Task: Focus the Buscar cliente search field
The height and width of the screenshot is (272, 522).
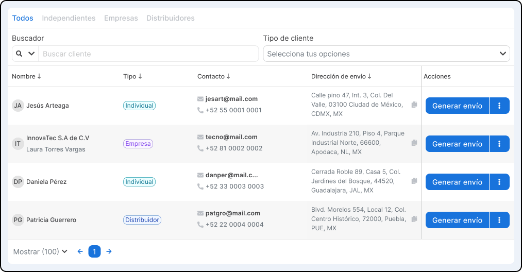Action: pyautogui.click(x=148, y=54)
